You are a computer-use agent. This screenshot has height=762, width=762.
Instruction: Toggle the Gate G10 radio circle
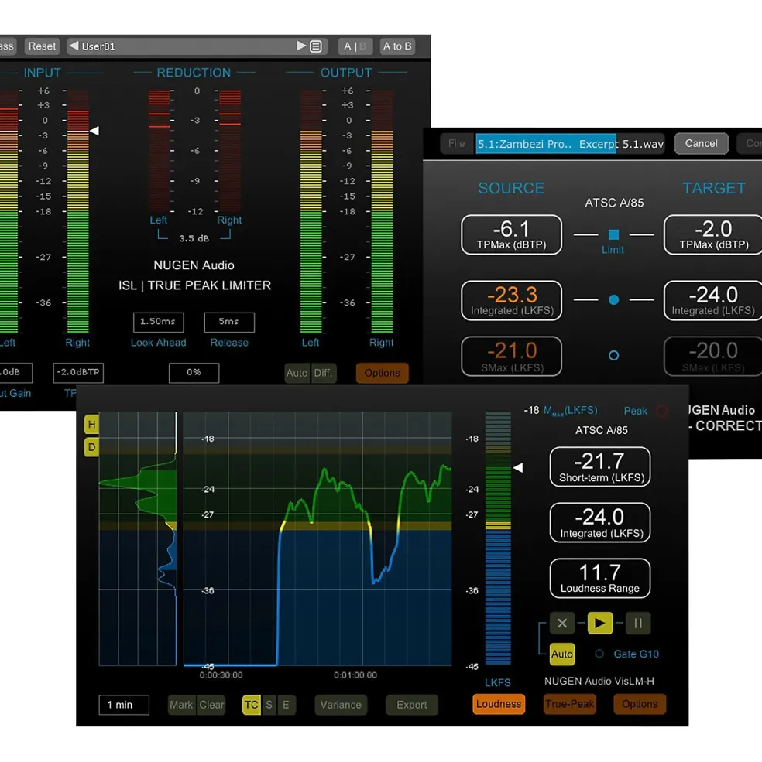pos(599,654)
